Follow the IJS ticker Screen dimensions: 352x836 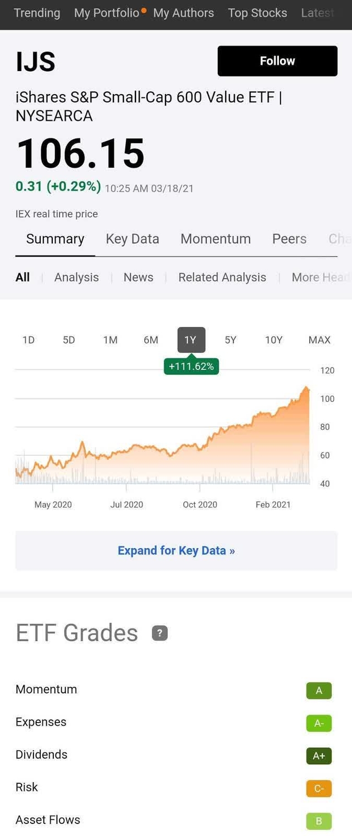(277, 61)
